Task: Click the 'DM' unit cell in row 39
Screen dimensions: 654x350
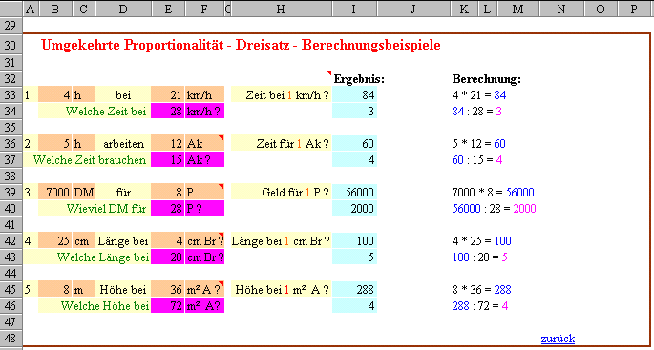Action: pyautogui.click(x=84, y=192)
